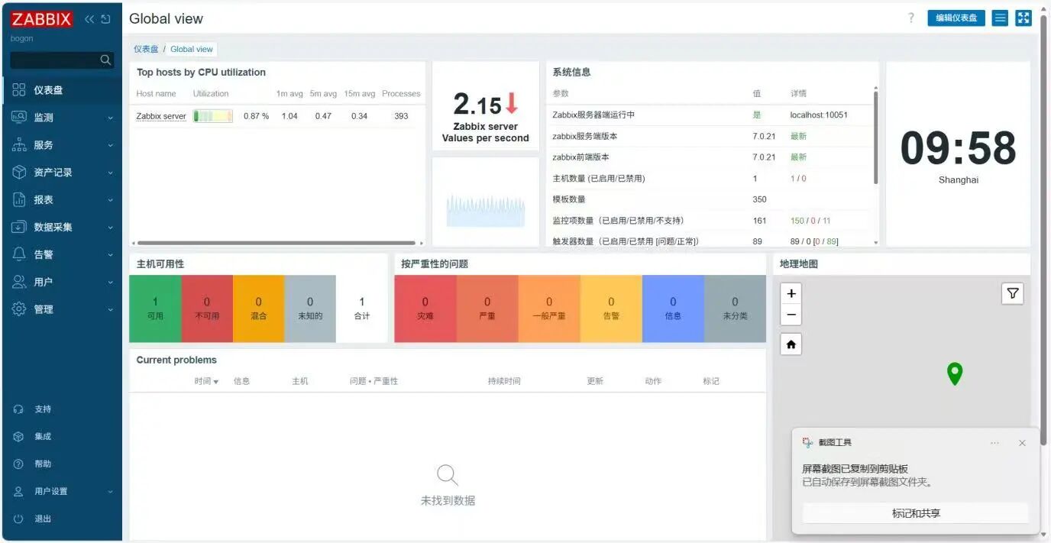The height and width of the screenshot is (543, 1051).
Task: Reset geomap to home view
Action: (x=791, y=344)
